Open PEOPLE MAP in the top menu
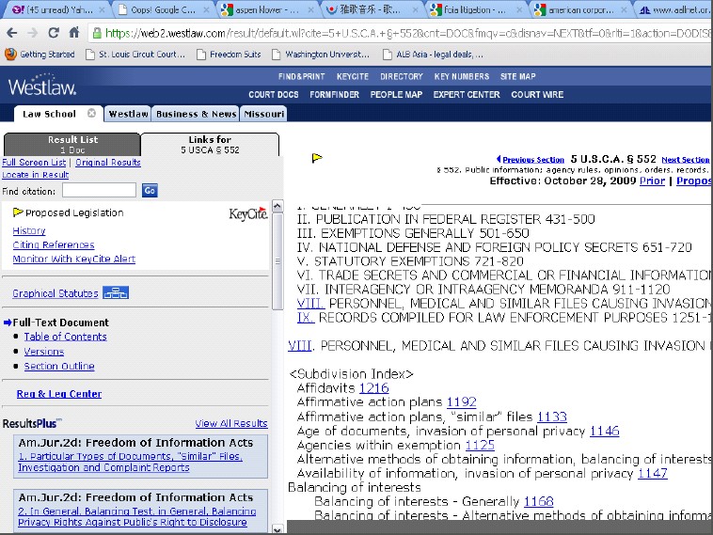Screen dimensions: 713x535 pyautogui.click(x=396, y=95)
